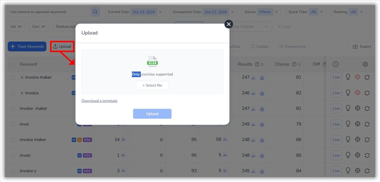380x182 pixels.
Task: Open the Quick Filter All selector
Action: 313,12
